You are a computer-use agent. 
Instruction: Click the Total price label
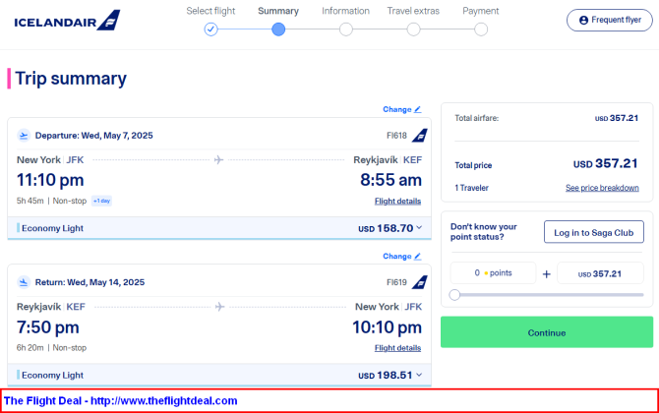(473, 165)
